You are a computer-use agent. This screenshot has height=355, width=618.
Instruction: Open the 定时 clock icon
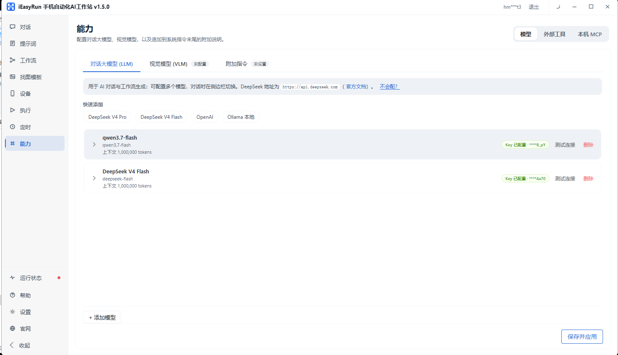(13, 127)
